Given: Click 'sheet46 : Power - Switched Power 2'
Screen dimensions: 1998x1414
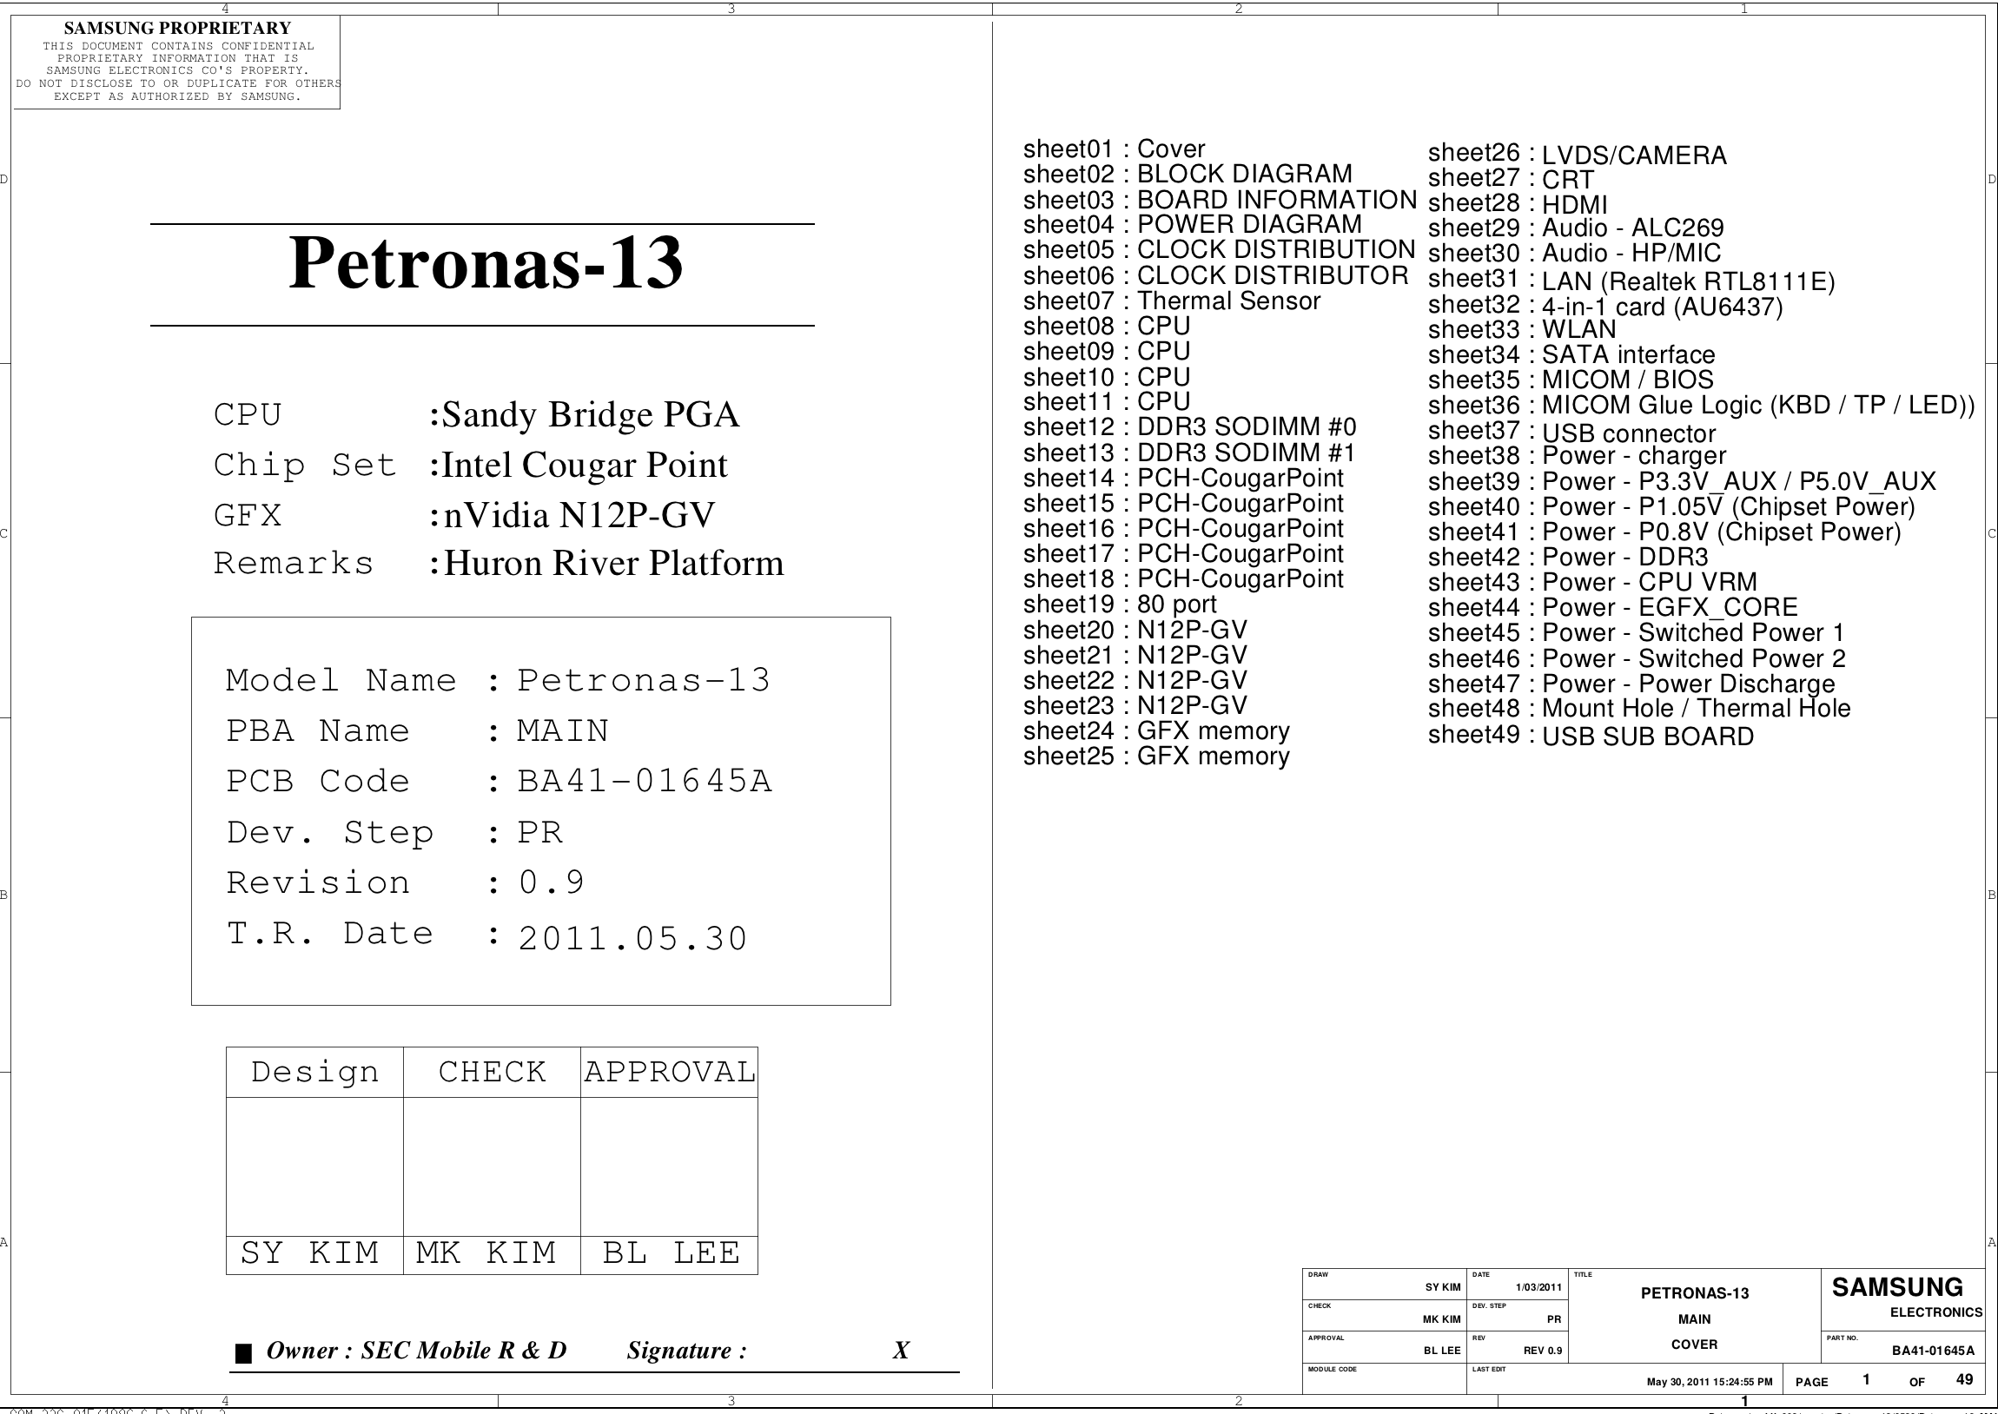Looking at the screenshot, I should 1637,658.
